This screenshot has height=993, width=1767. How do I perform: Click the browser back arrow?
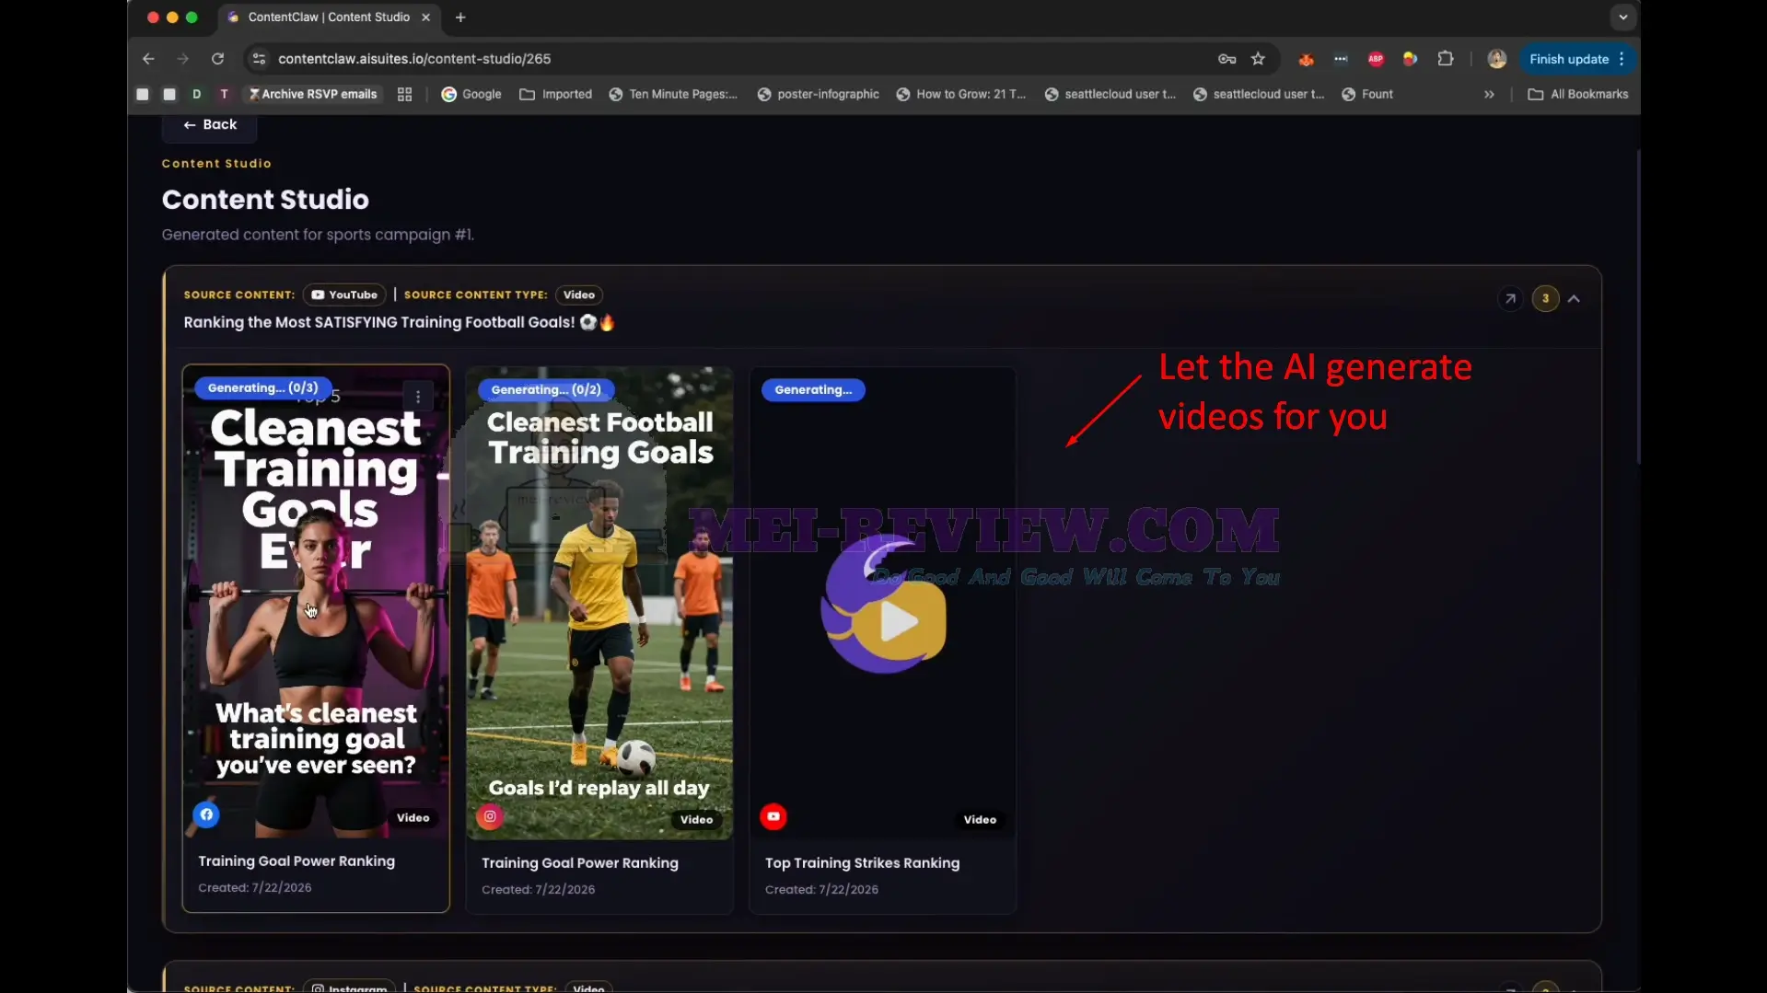coord(148,59)
